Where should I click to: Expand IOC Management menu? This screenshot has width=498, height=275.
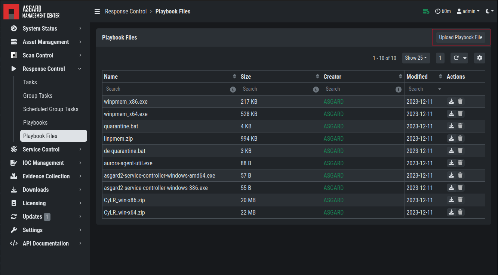(x=45, y=163)
